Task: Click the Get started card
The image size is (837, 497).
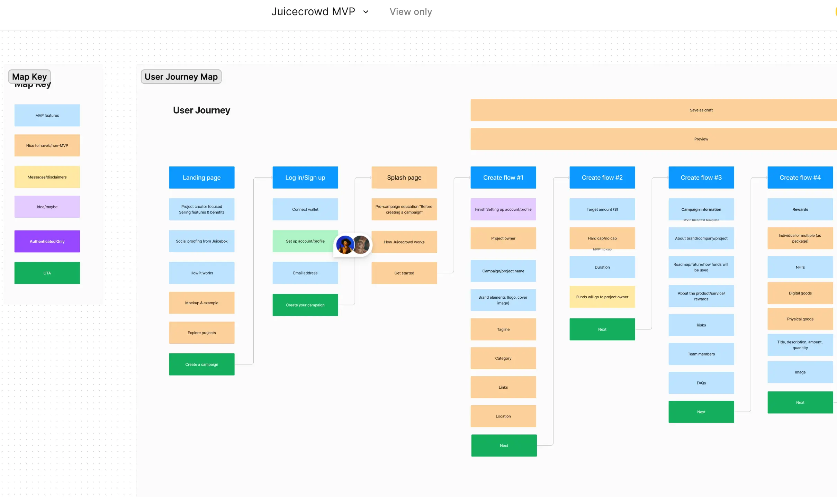Action: [x=404, y=273]
